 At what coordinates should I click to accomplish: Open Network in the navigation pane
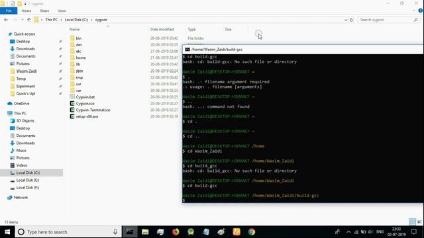coord(21,197)
